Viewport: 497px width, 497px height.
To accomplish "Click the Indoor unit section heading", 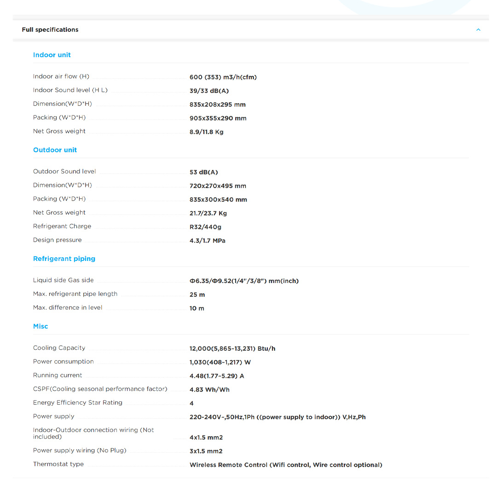I will point(52,55).
